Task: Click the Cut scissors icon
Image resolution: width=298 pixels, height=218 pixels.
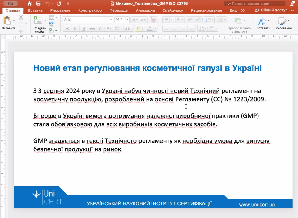Action: click(21, 18)
